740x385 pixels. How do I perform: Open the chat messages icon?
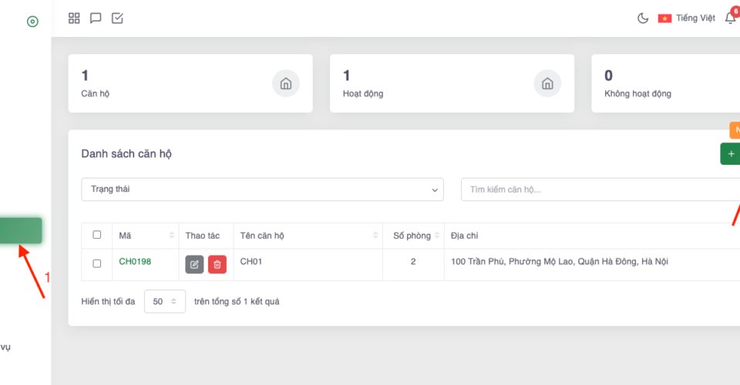96,18
